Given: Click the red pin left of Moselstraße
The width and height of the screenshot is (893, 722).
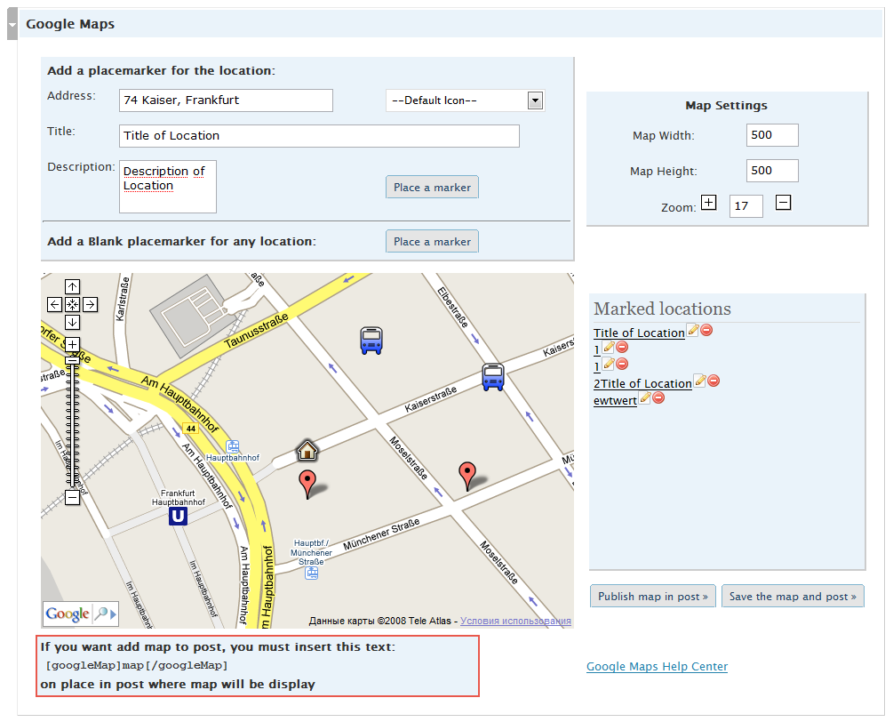Looking at the screenshot, I should 307,485.
